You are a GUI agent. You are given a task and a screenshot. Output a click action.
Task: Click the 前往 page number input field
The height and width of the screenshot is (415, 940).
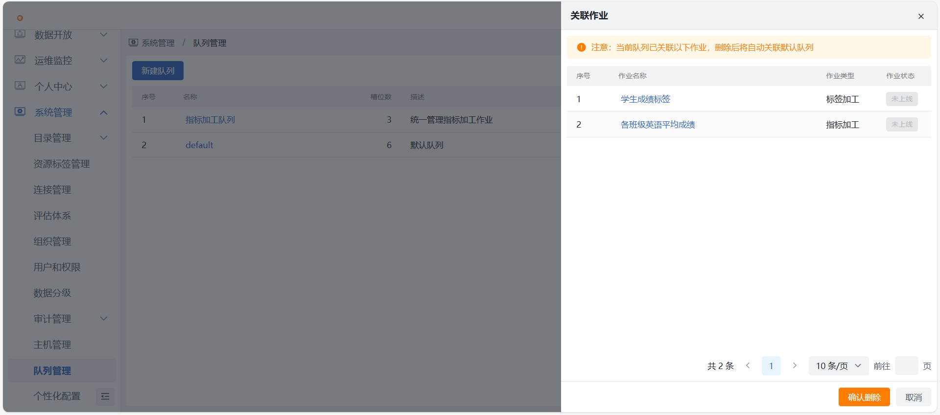click(x=907, y=366)
